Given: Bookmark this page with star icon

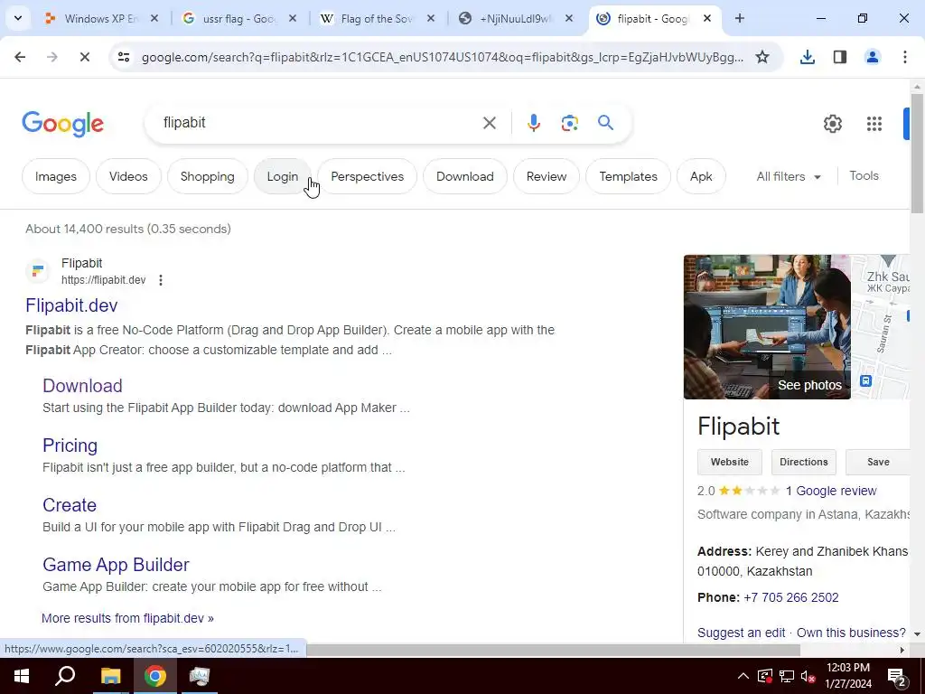Looking at the screenshot, I should point(762,57).
